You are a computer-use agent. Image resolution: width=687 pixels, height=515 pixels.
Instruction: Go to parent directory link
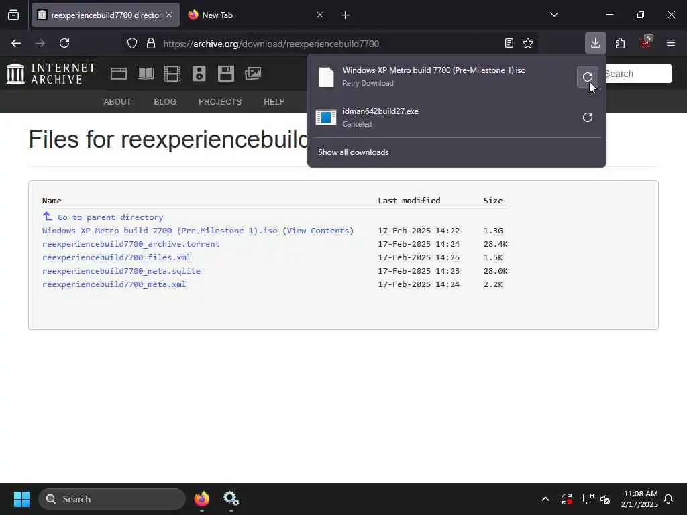111,217
